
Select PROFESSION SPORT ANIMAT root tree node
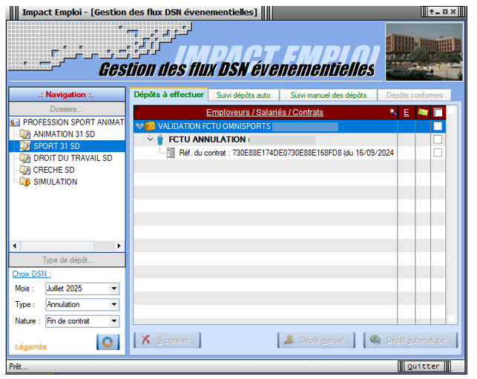point(71,122)
